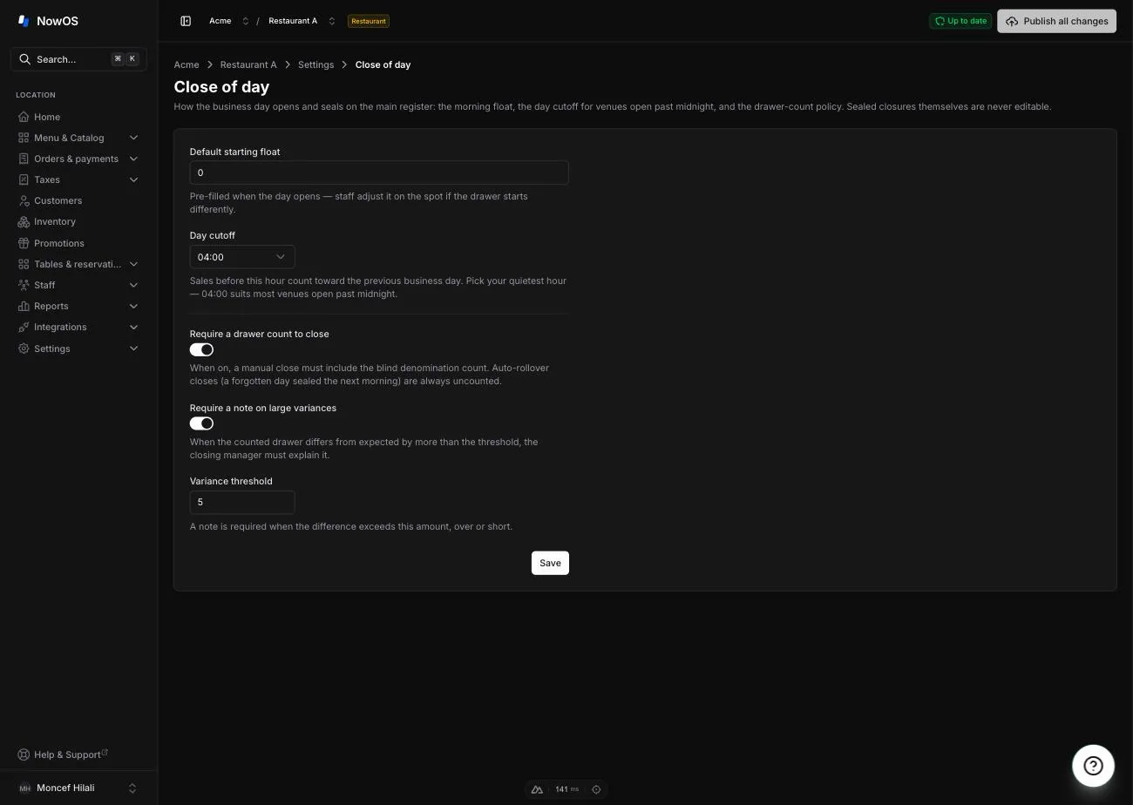This screenshot has width=1133, height=805.
Task: Click the MH user avatar
Action: click(x=24, y=788)
